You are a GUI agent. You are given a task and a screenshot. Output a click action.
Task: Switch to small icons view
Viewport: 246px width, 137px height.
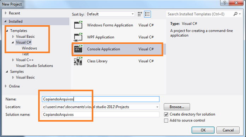pos(140,14)
